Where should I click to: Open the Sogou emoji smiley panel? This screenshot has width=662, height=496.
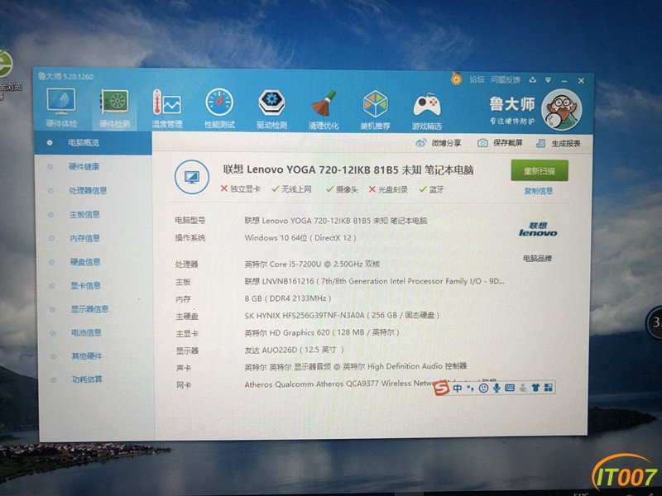483,388
